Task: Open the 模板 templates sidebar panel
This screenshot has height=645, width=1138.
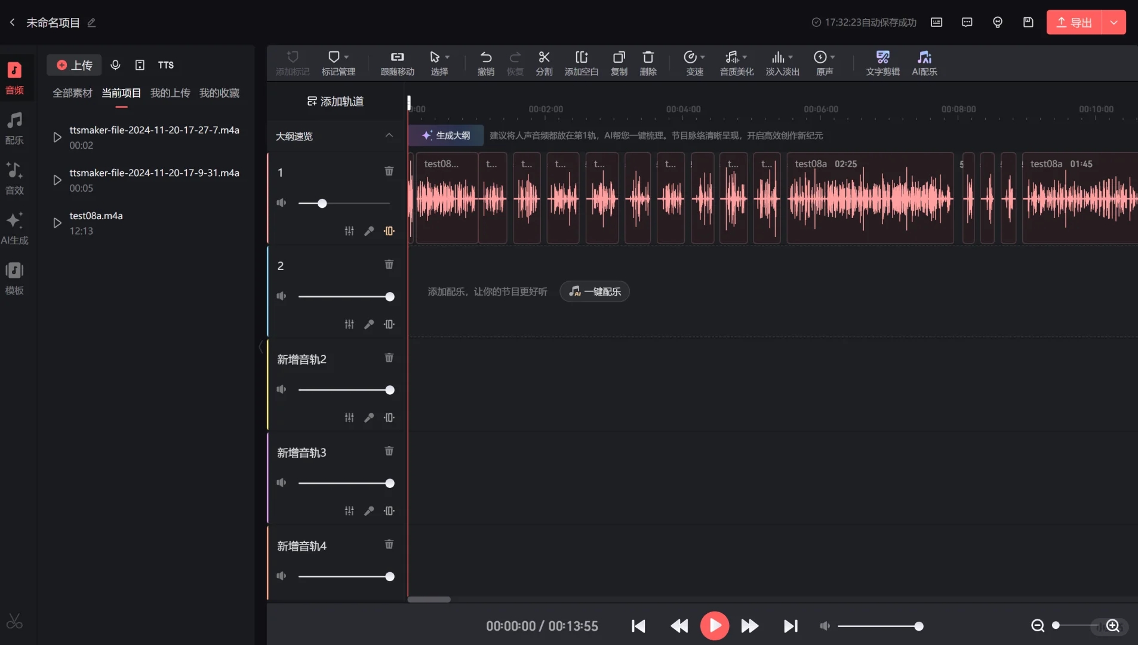Action: click(14, 278)
